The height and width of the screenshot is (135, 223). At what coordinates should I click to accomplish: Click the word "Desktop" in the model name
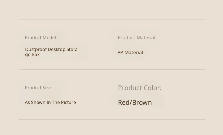(x=56, y=49)
